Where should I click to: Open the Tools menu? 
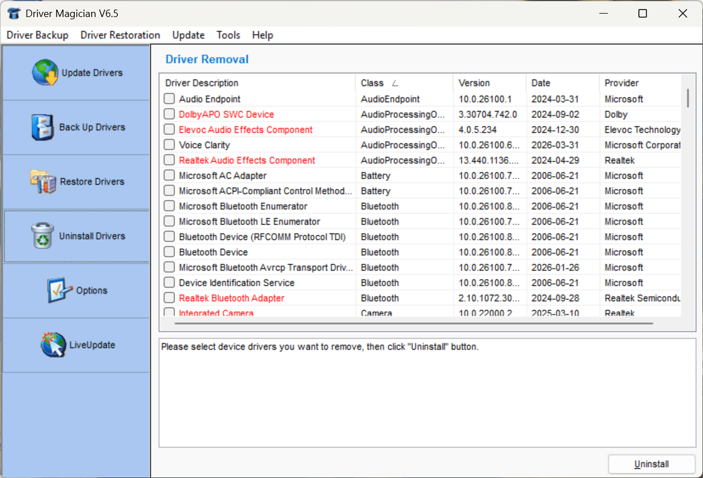click(x=228, y=35)
